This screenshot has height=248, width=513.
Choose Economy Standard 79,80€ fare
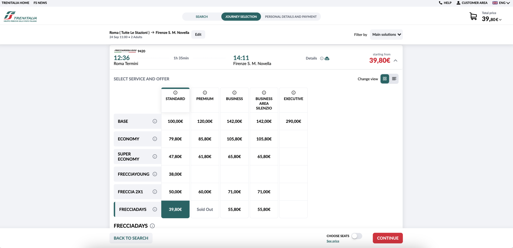[175, 139]
